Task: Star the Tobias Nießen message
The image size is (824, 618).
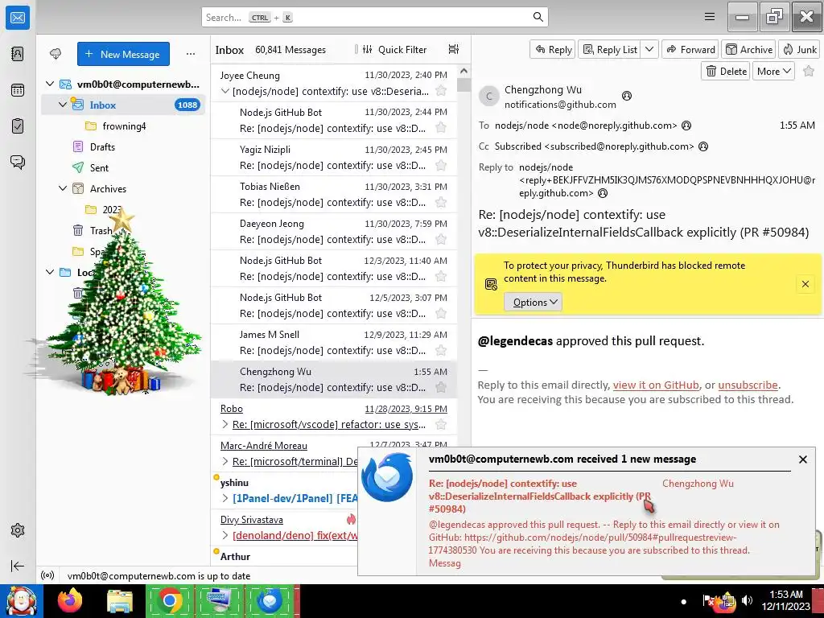Action: pyautogui.click(x=442, y=202)
